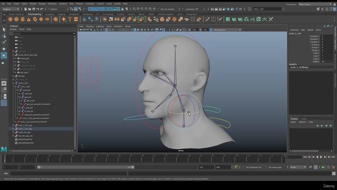Create a polygon disc from shelf

pyautogui.click(x=47, y=20)
